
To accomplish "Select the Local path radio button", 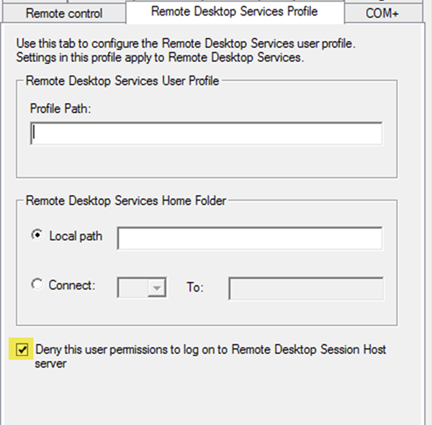I will [37, 236].
